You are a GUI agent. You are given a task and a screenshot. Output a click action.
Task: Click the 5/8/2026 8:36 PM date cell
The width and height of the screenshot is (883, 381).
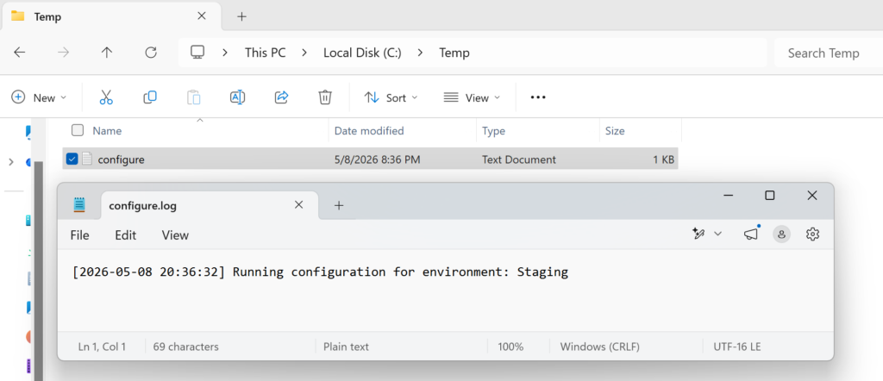coord(378,159)
